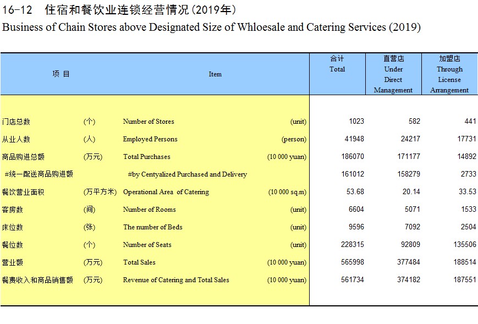Viewport: 478px width, 324px height.
Task: Select centralized purchase value 2733
Action: click(x=468, y=174)
